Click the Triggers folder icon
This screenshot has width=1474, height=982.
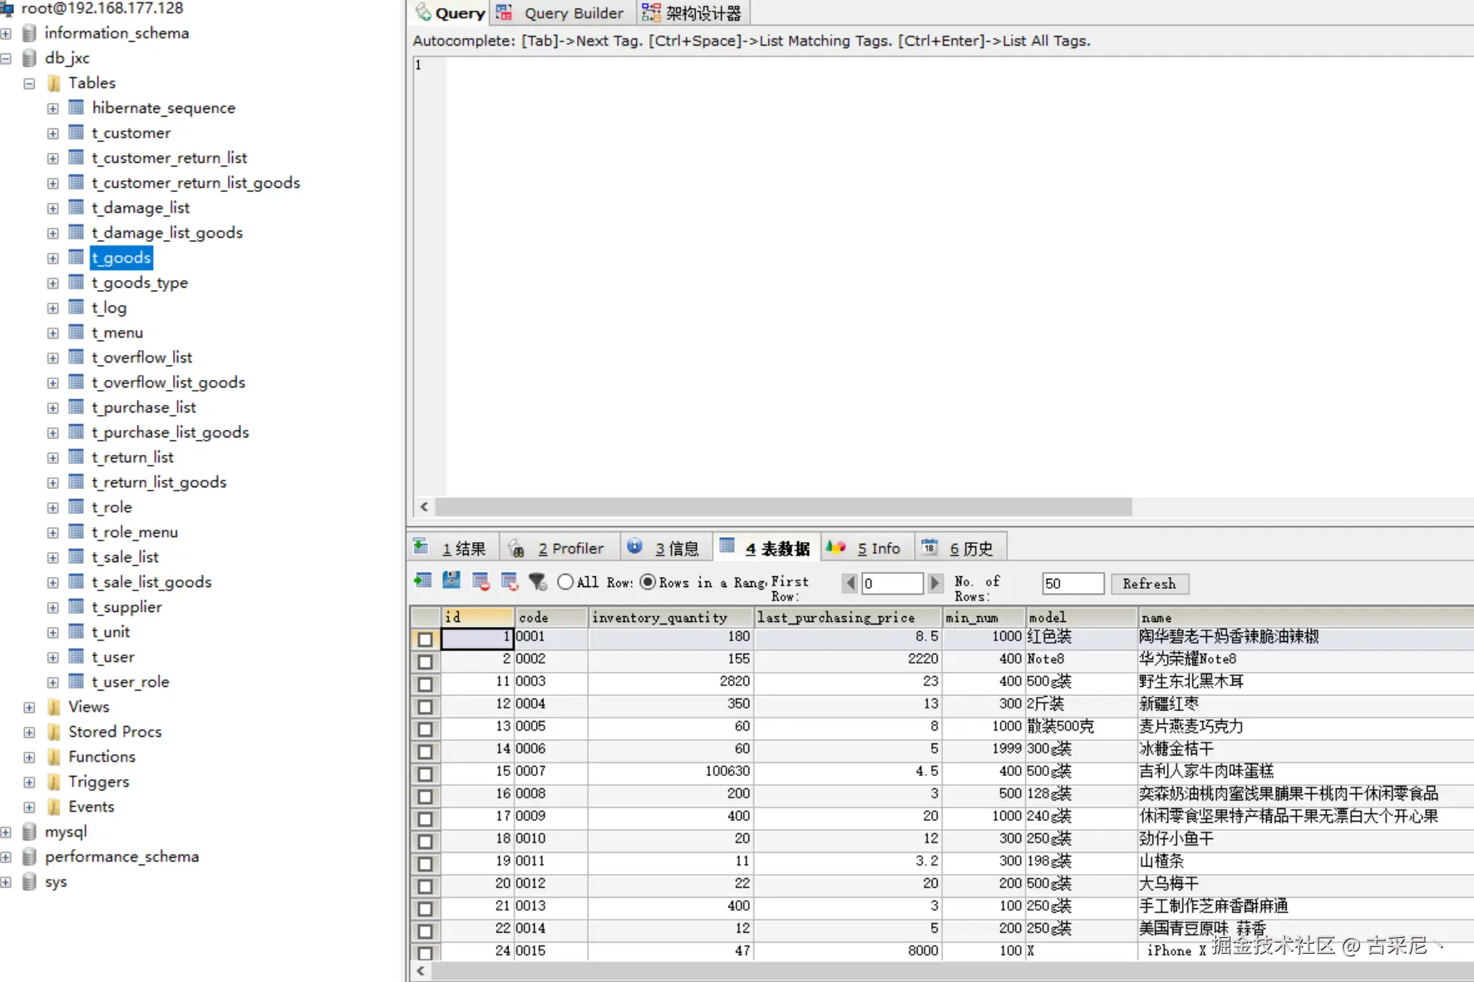[54, 781]
